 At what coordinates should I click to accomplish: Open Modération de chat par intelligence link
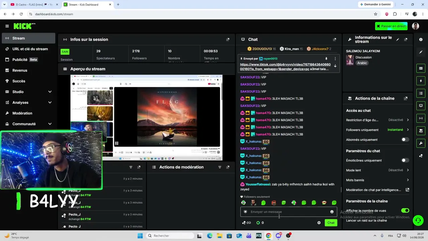tap(378, 190)
